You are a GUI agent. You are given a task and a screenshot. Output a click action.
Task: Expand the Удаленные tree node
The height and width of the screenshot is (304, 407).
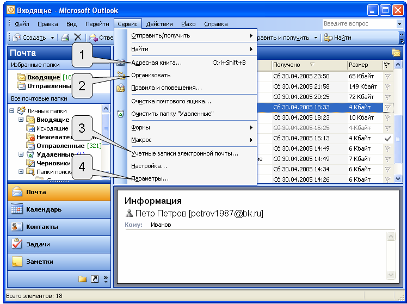click(x=21, y=154)
